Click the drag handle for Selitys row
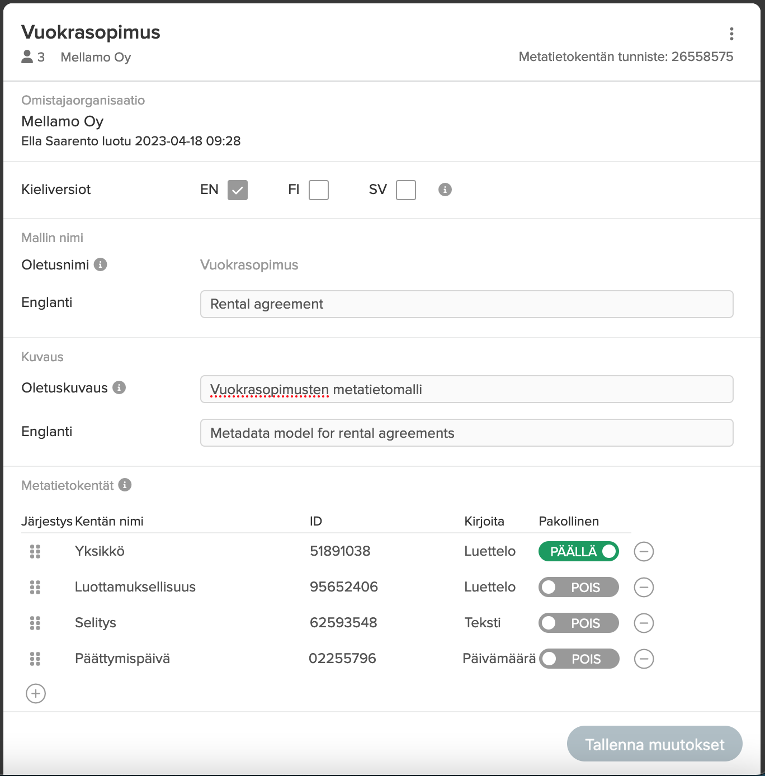This screenshot has height=776, width=765. tap(35, 623)
